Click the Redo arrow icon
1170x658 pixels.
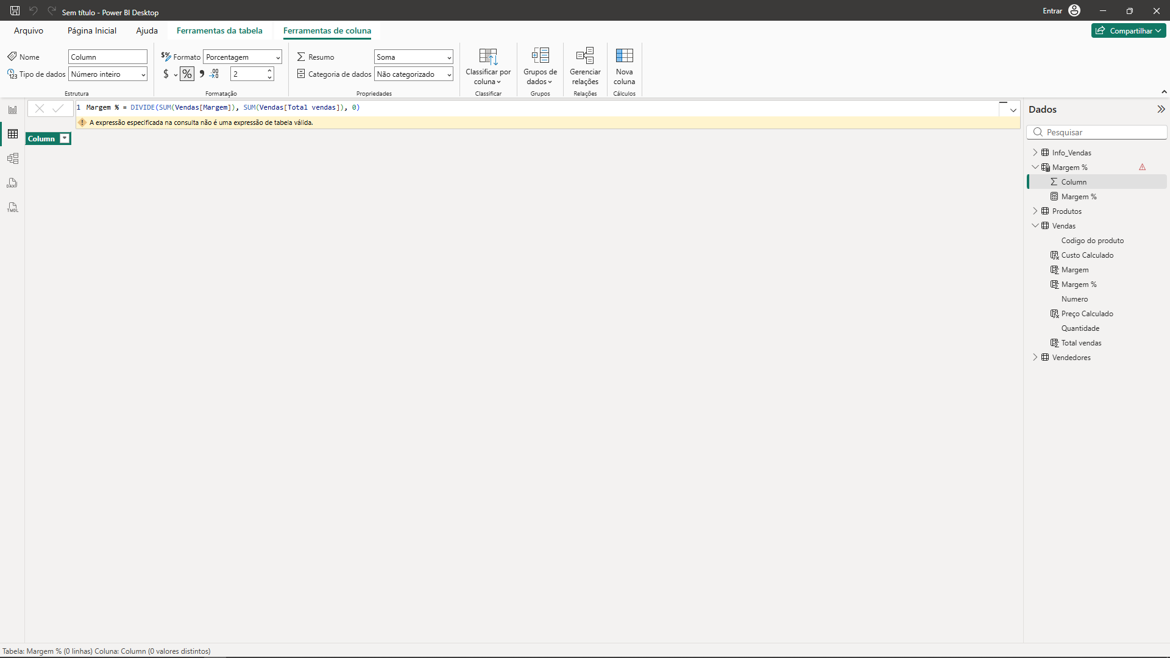[x=52, y=11]
